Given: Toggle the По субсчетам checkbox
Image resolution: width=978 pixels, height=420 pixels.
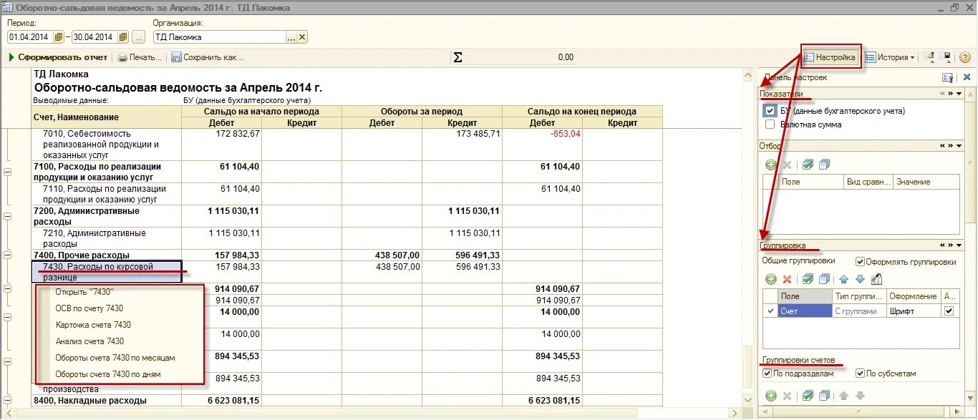Looking at the screenshot, I should pyautogui.click(x=860, y=373).
